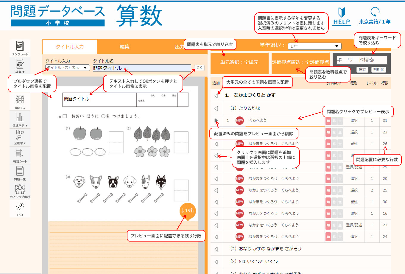Viewport: 405px width, 274px height.
Task: Click sub-unit (3) 5は いくつと いくつ
Action: (254, 261)
